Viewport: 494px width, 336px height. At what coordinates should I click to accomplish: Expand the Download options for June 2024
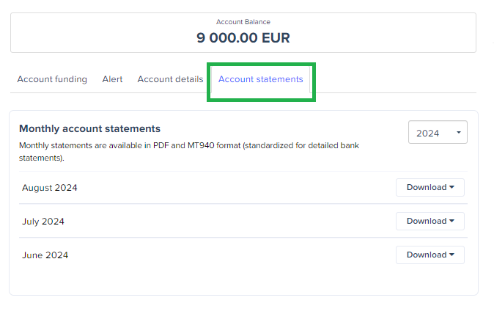(x=430, y=255)
